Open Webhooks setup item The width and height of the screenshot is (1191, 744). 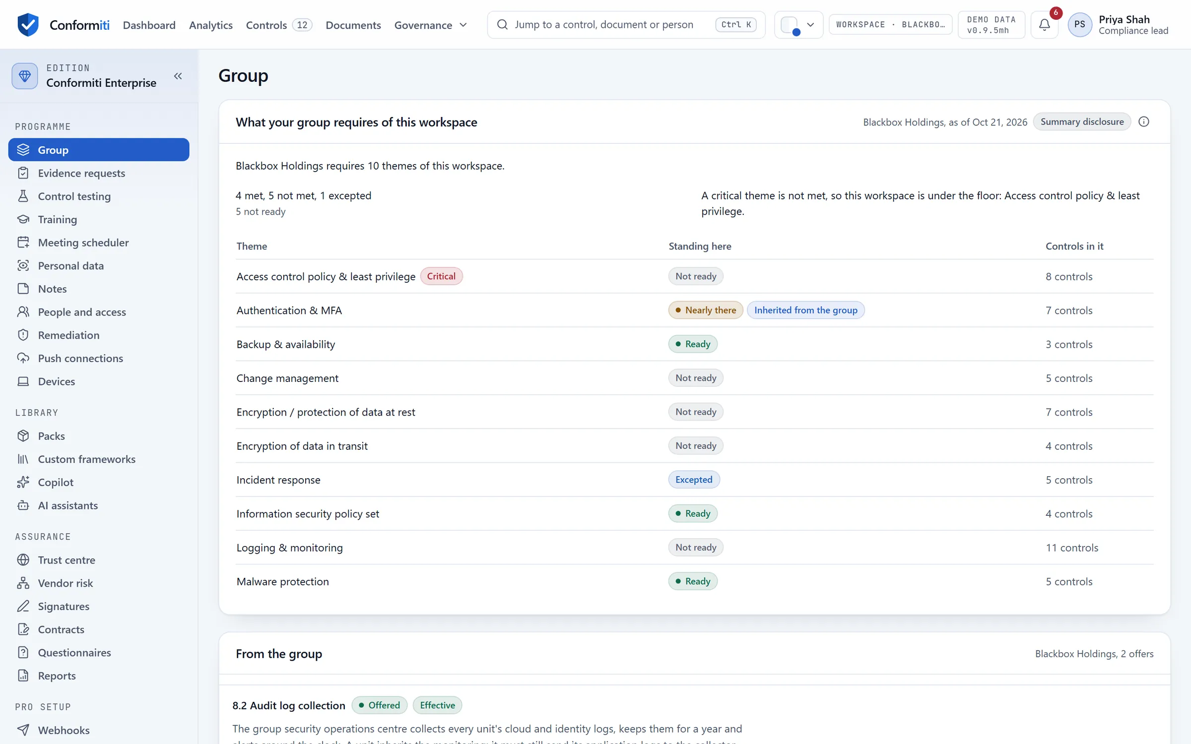pos(99,730)
